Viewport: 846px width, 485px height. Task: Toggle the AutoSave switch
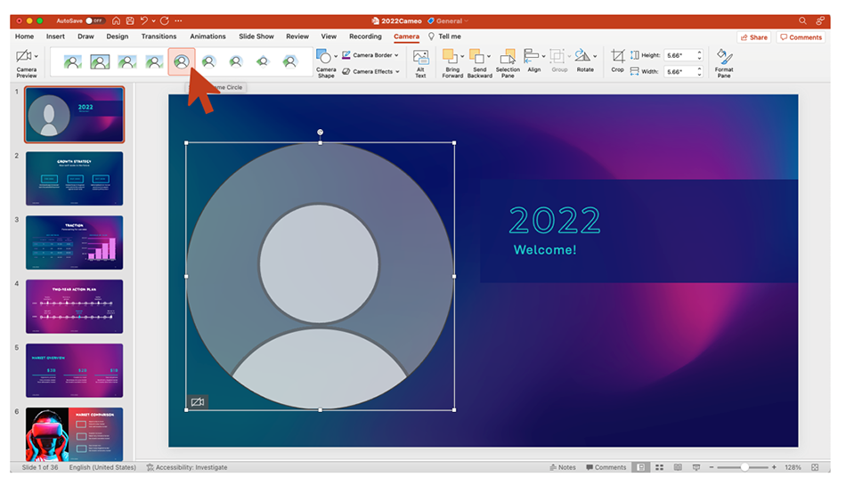click(94, 20)
